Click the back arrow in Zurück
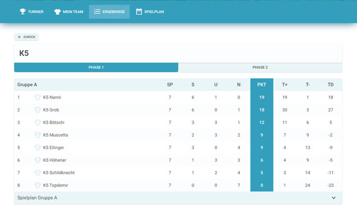 pyautogui.click(x=20, y=37)
